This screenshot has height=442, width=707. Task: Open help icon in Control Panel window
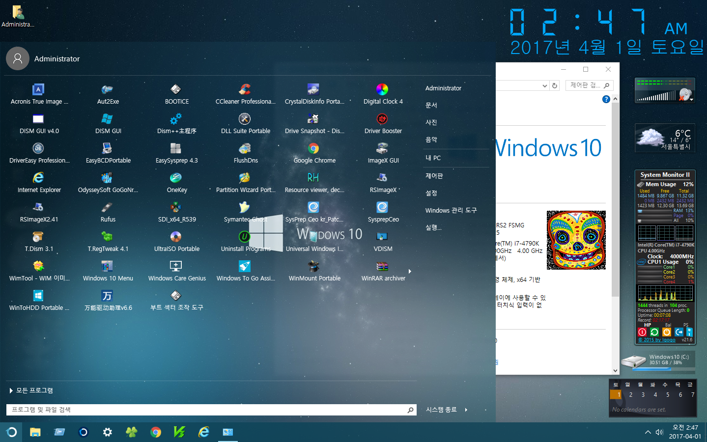click(x=606, y=99)
